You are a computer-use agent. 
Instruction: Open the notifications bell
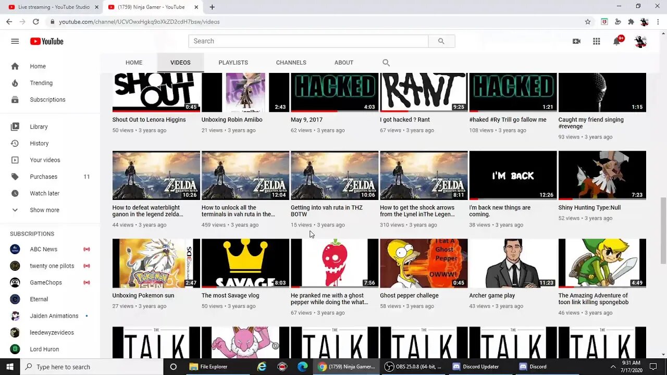pos(617,41)
